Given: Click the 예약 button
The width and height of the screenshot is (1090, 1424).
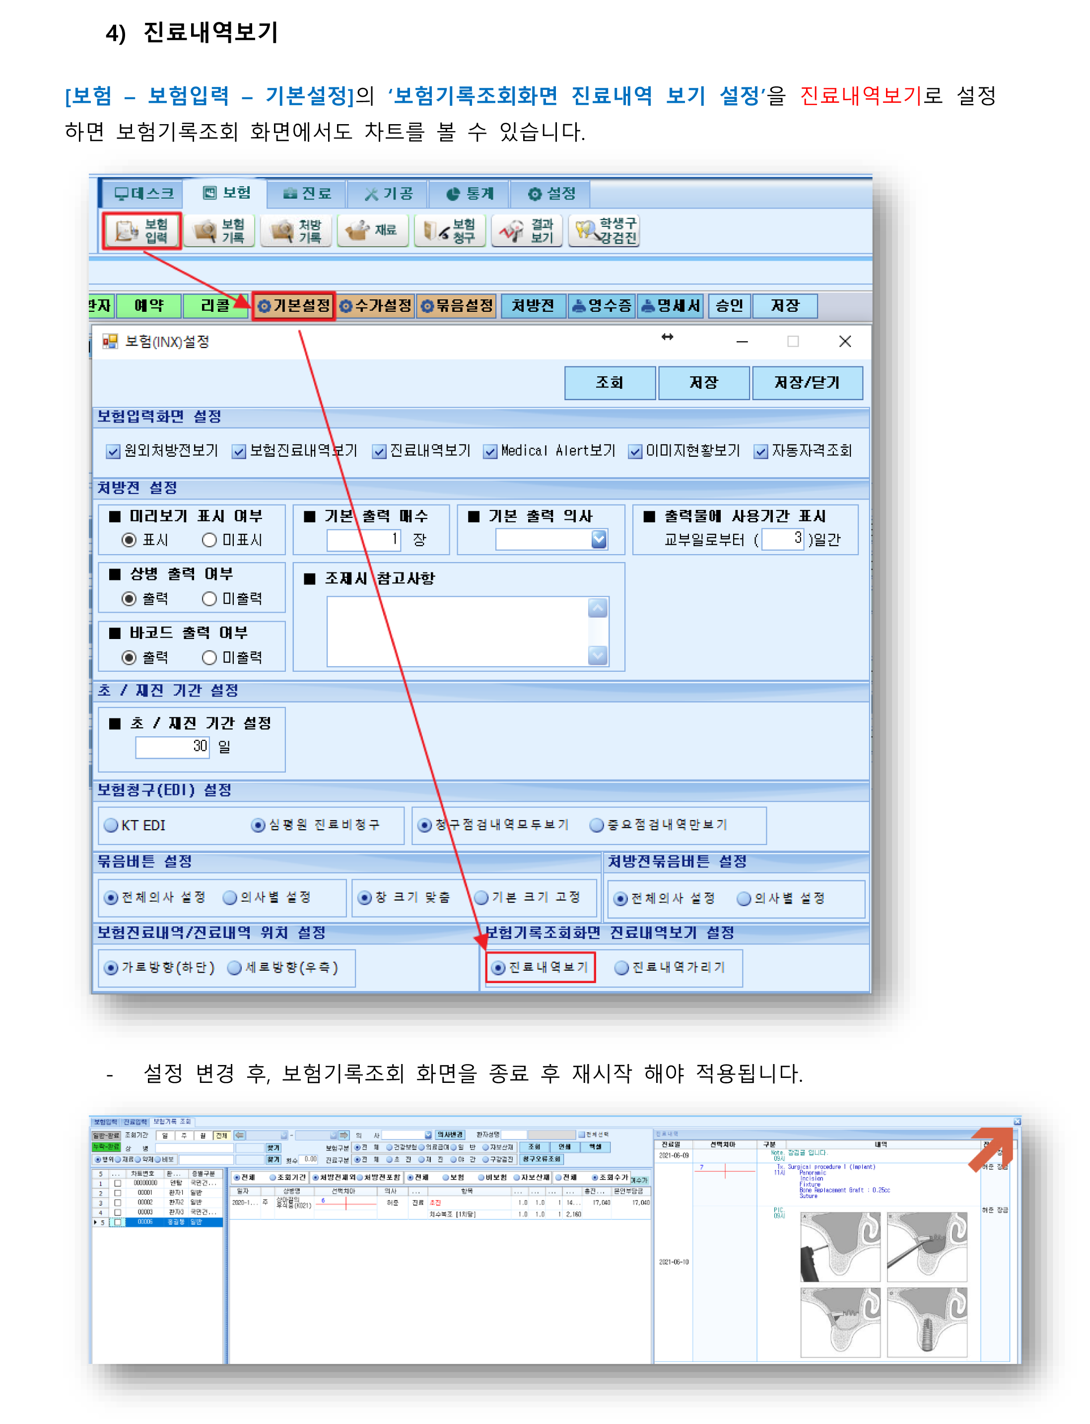Looking at the screenshot, I should coord(148,306).
